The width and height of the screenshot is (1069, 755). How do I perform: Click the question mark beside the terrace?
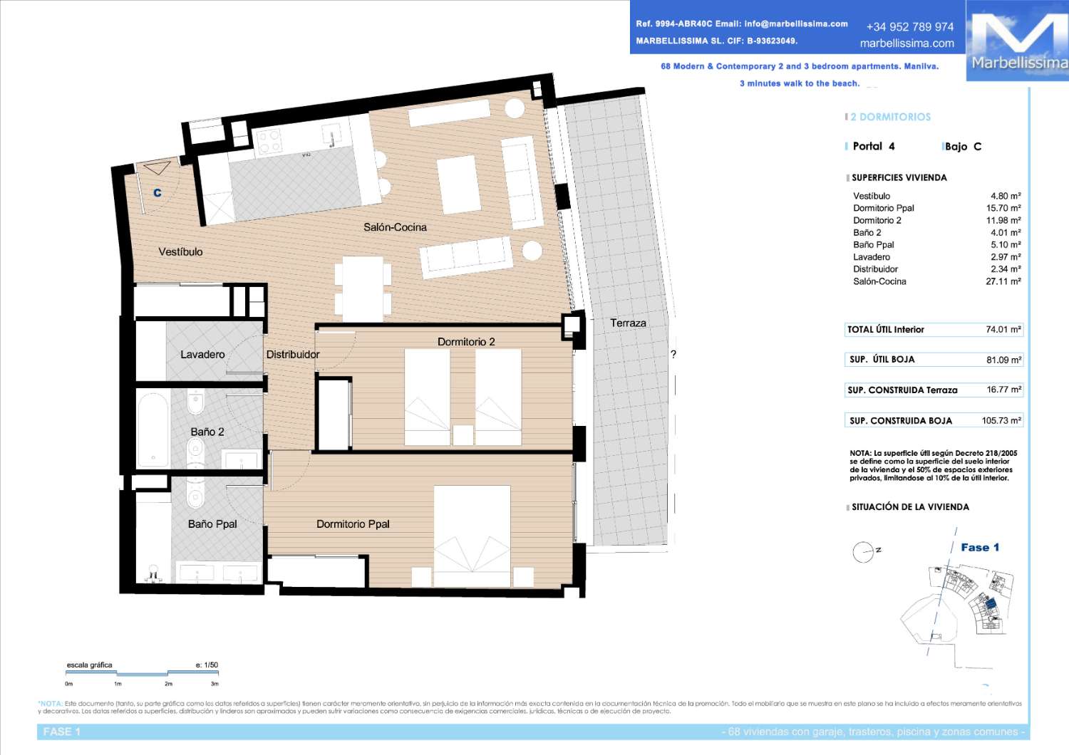click(x=673, y=354)
